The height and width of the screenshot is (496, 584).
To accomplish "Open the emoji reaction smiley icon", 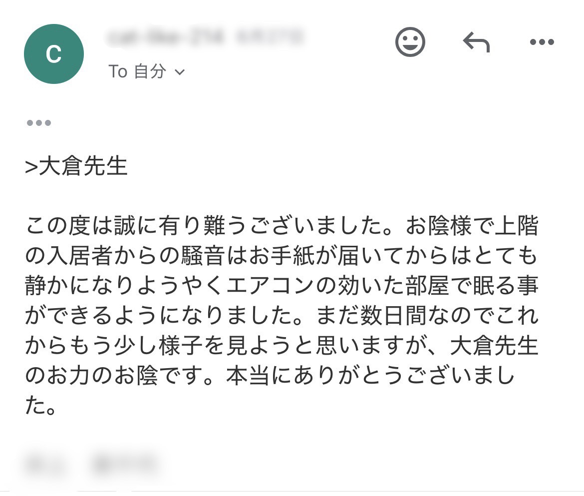I will tap(410, 42).
